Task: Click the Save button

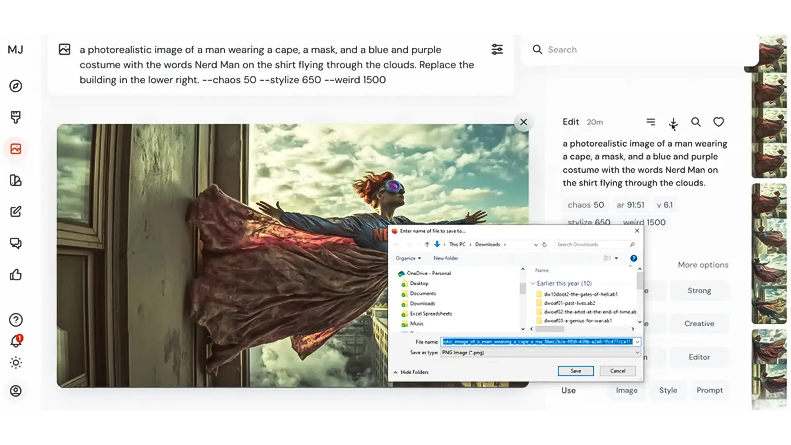Action: click(576, 371)
